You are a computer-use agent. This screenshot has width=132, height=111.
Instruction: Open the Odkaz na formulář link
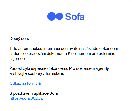click(26, 83)
